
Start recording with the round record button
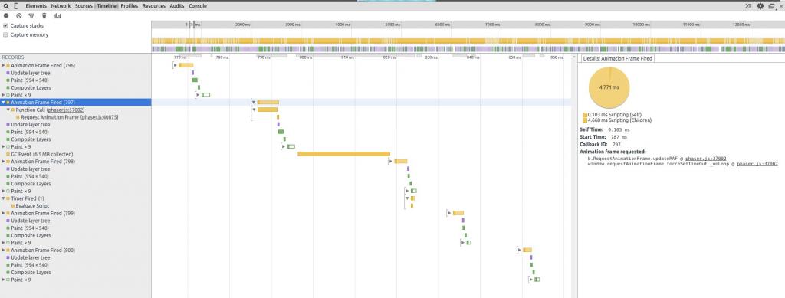6,16
